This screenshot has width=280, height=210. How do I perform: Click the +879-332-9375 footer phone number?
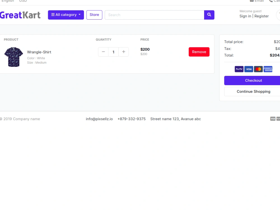point(132,119)
